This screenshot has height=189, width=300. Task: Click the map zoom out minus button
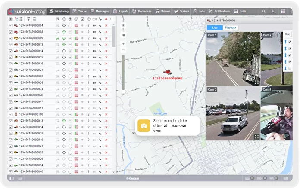[123, 50]
